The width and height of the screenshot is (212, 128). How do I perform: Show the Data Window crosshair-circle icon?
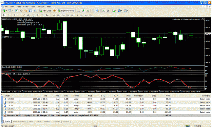pos(21,11)
